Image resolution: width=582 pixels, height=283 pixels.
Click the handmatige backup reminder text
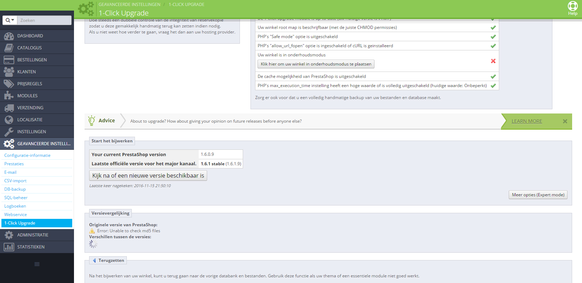(x=348, y=98)
